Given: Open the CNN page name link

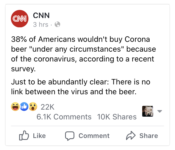Looking at the screenshot, I should coord(41,15).
